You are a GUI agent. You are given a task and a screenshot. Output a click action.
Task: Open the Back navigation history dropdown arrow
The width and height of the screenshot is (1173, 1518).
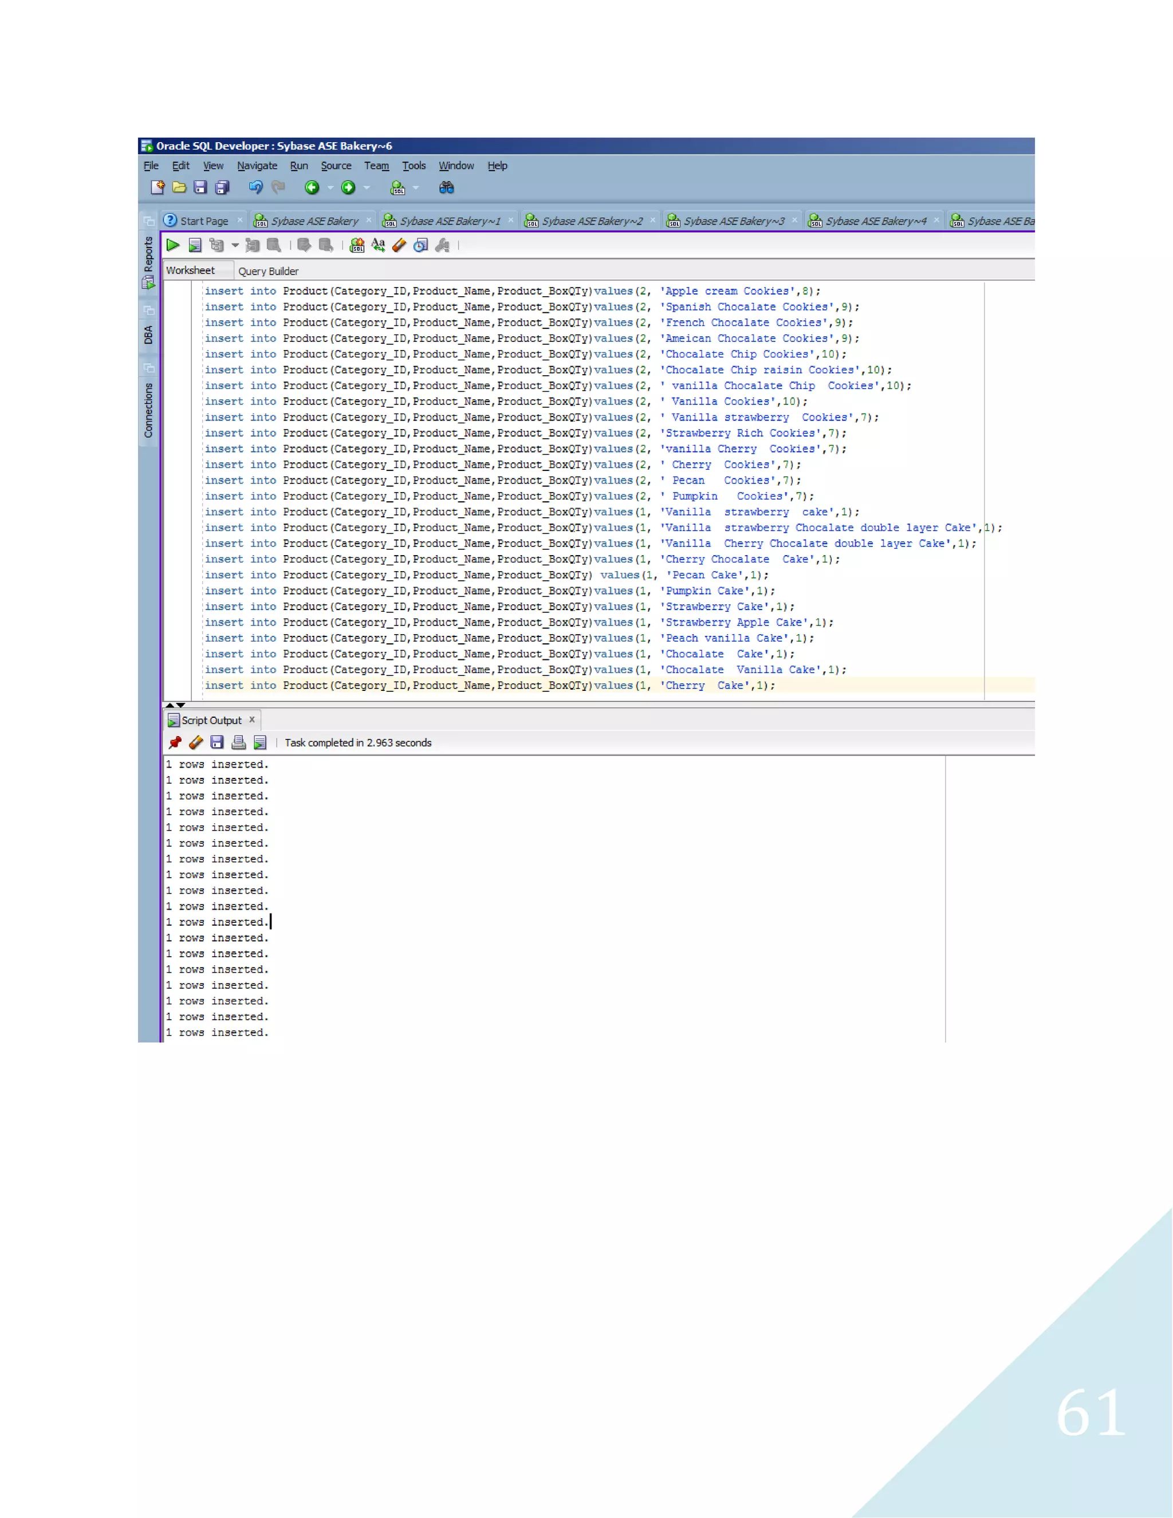click(x=330, y=188)
